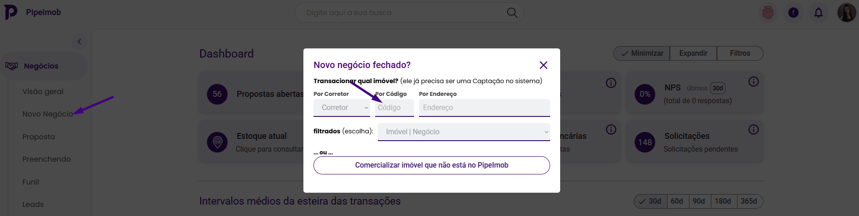
Task: Select the 60d interval option
Action: pyautogui.click(x=677, y=201)
